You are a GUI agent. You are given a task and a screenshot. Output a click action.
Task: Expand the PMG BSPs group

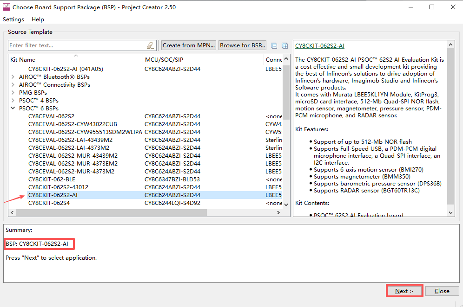(x=13, y=92)
